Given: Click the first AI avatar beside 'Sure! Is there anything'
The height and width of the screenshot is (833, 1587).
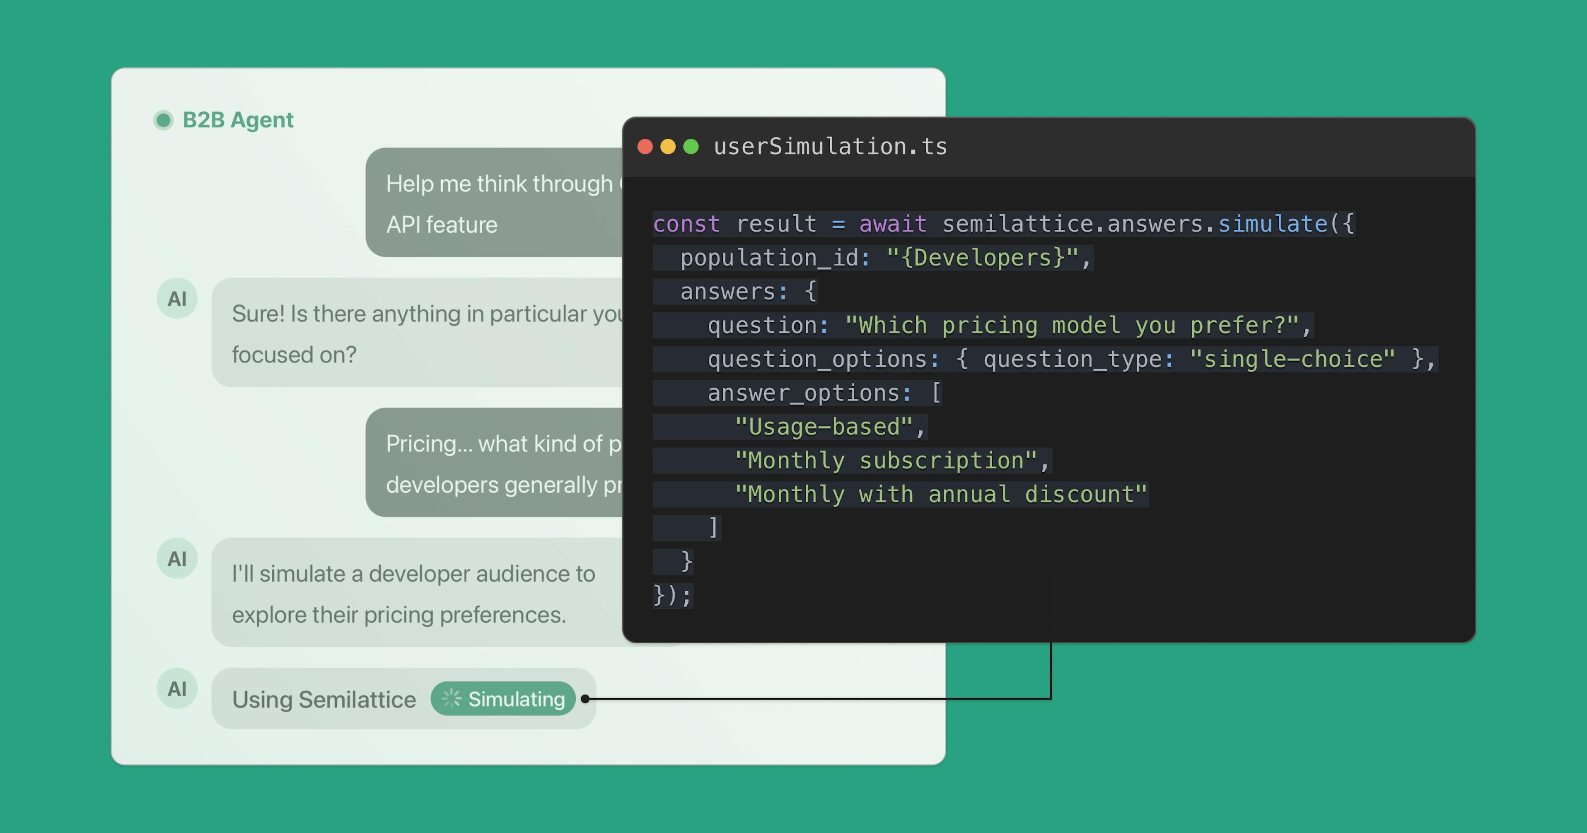Looking at the screenshot, I should (x=177, y=299).
